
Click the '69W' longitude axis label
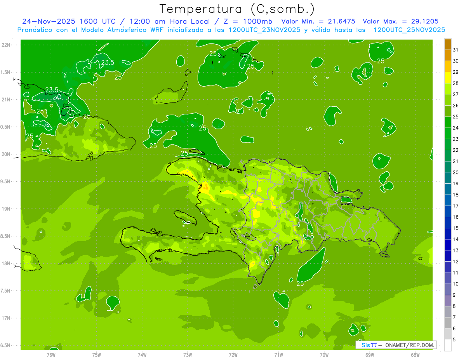click(369, 355)
